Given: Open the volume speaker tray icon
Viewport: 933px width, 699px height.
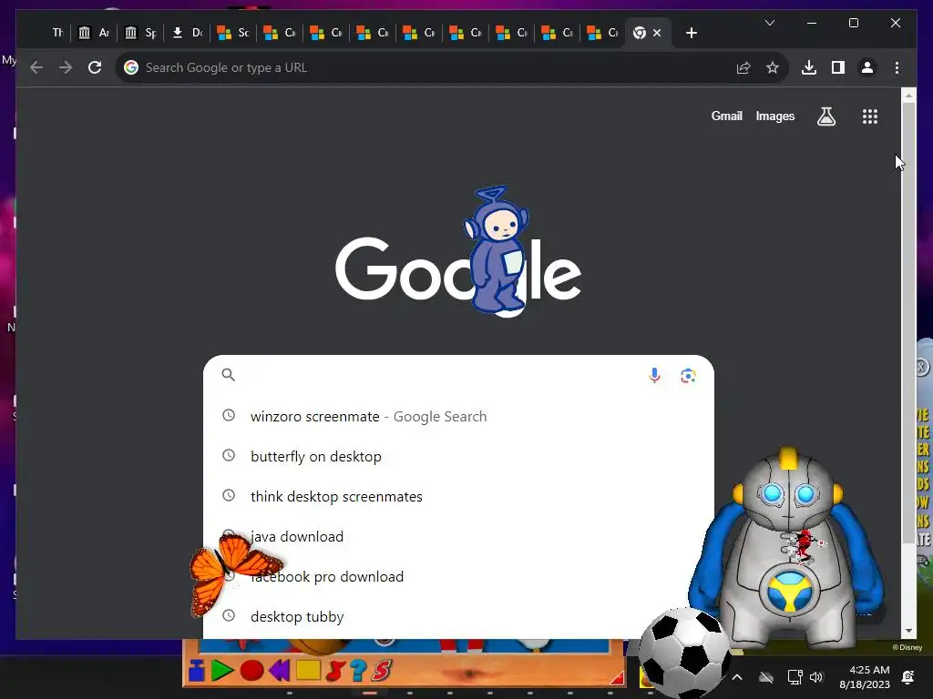Looking at the screenshot, I should tap(816, 677).
